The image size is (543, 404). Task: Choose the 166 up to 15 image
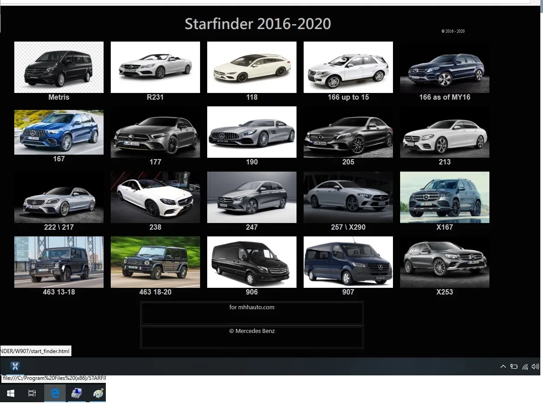(x=348, y=67)
